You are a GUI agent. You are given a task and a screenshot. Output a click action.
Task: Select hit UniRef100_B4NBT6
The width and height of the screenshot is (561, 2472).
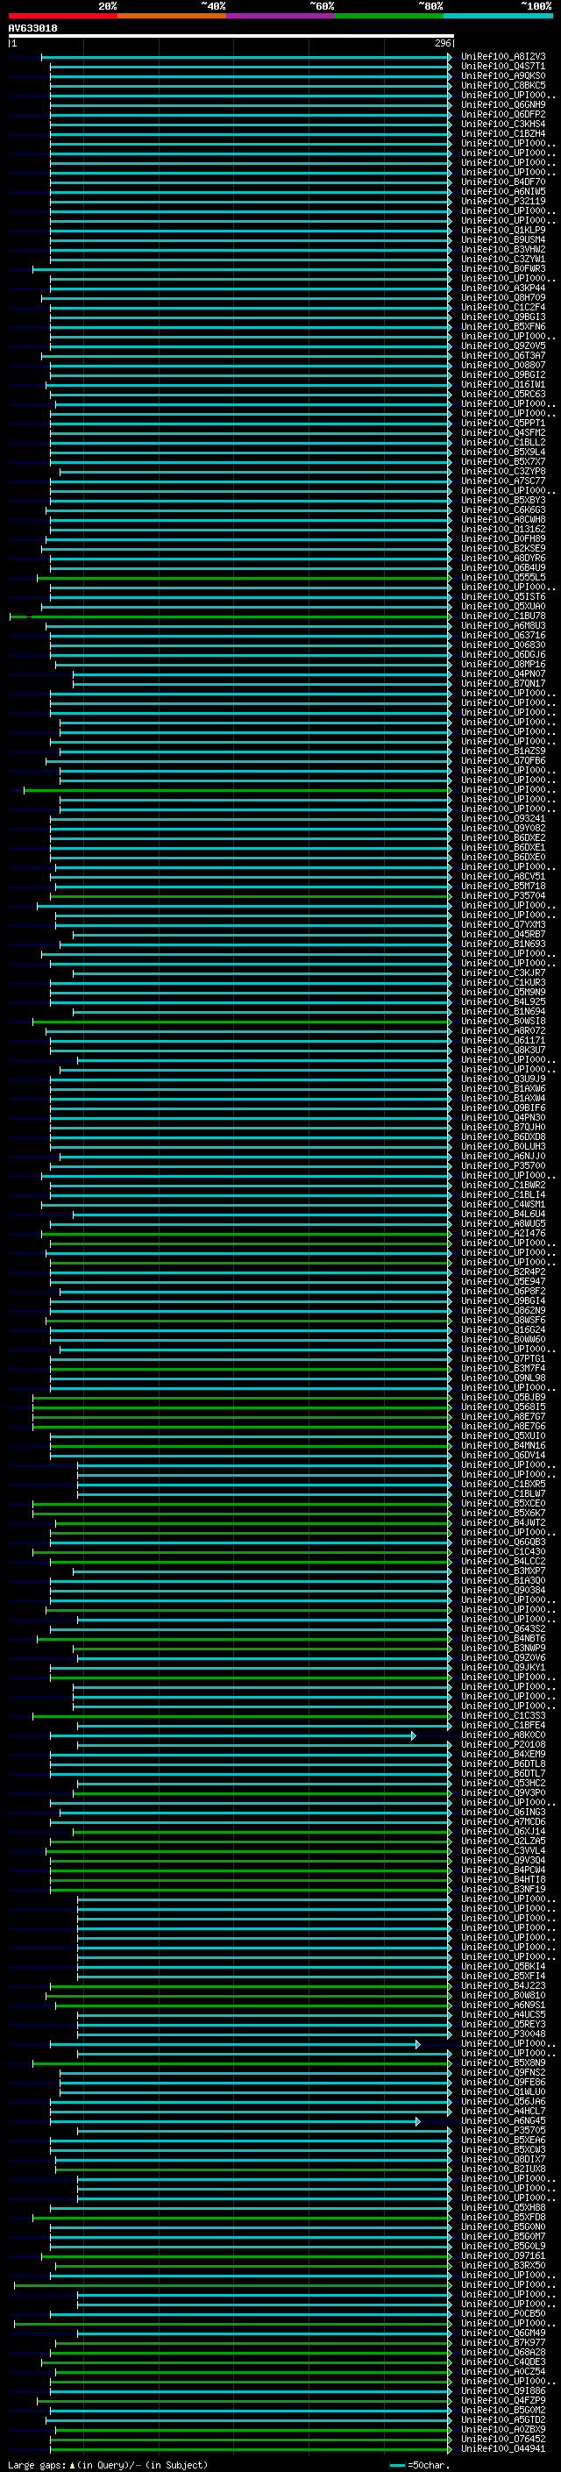coord(502,1638)
